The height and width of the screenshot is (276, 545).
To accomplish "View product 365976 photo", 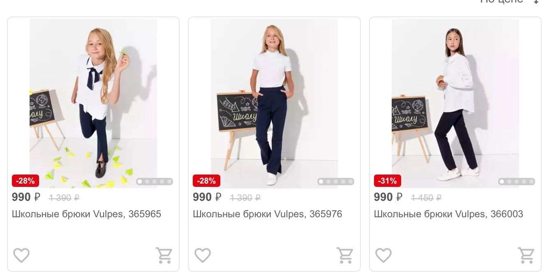I will [x=274, y=103].
